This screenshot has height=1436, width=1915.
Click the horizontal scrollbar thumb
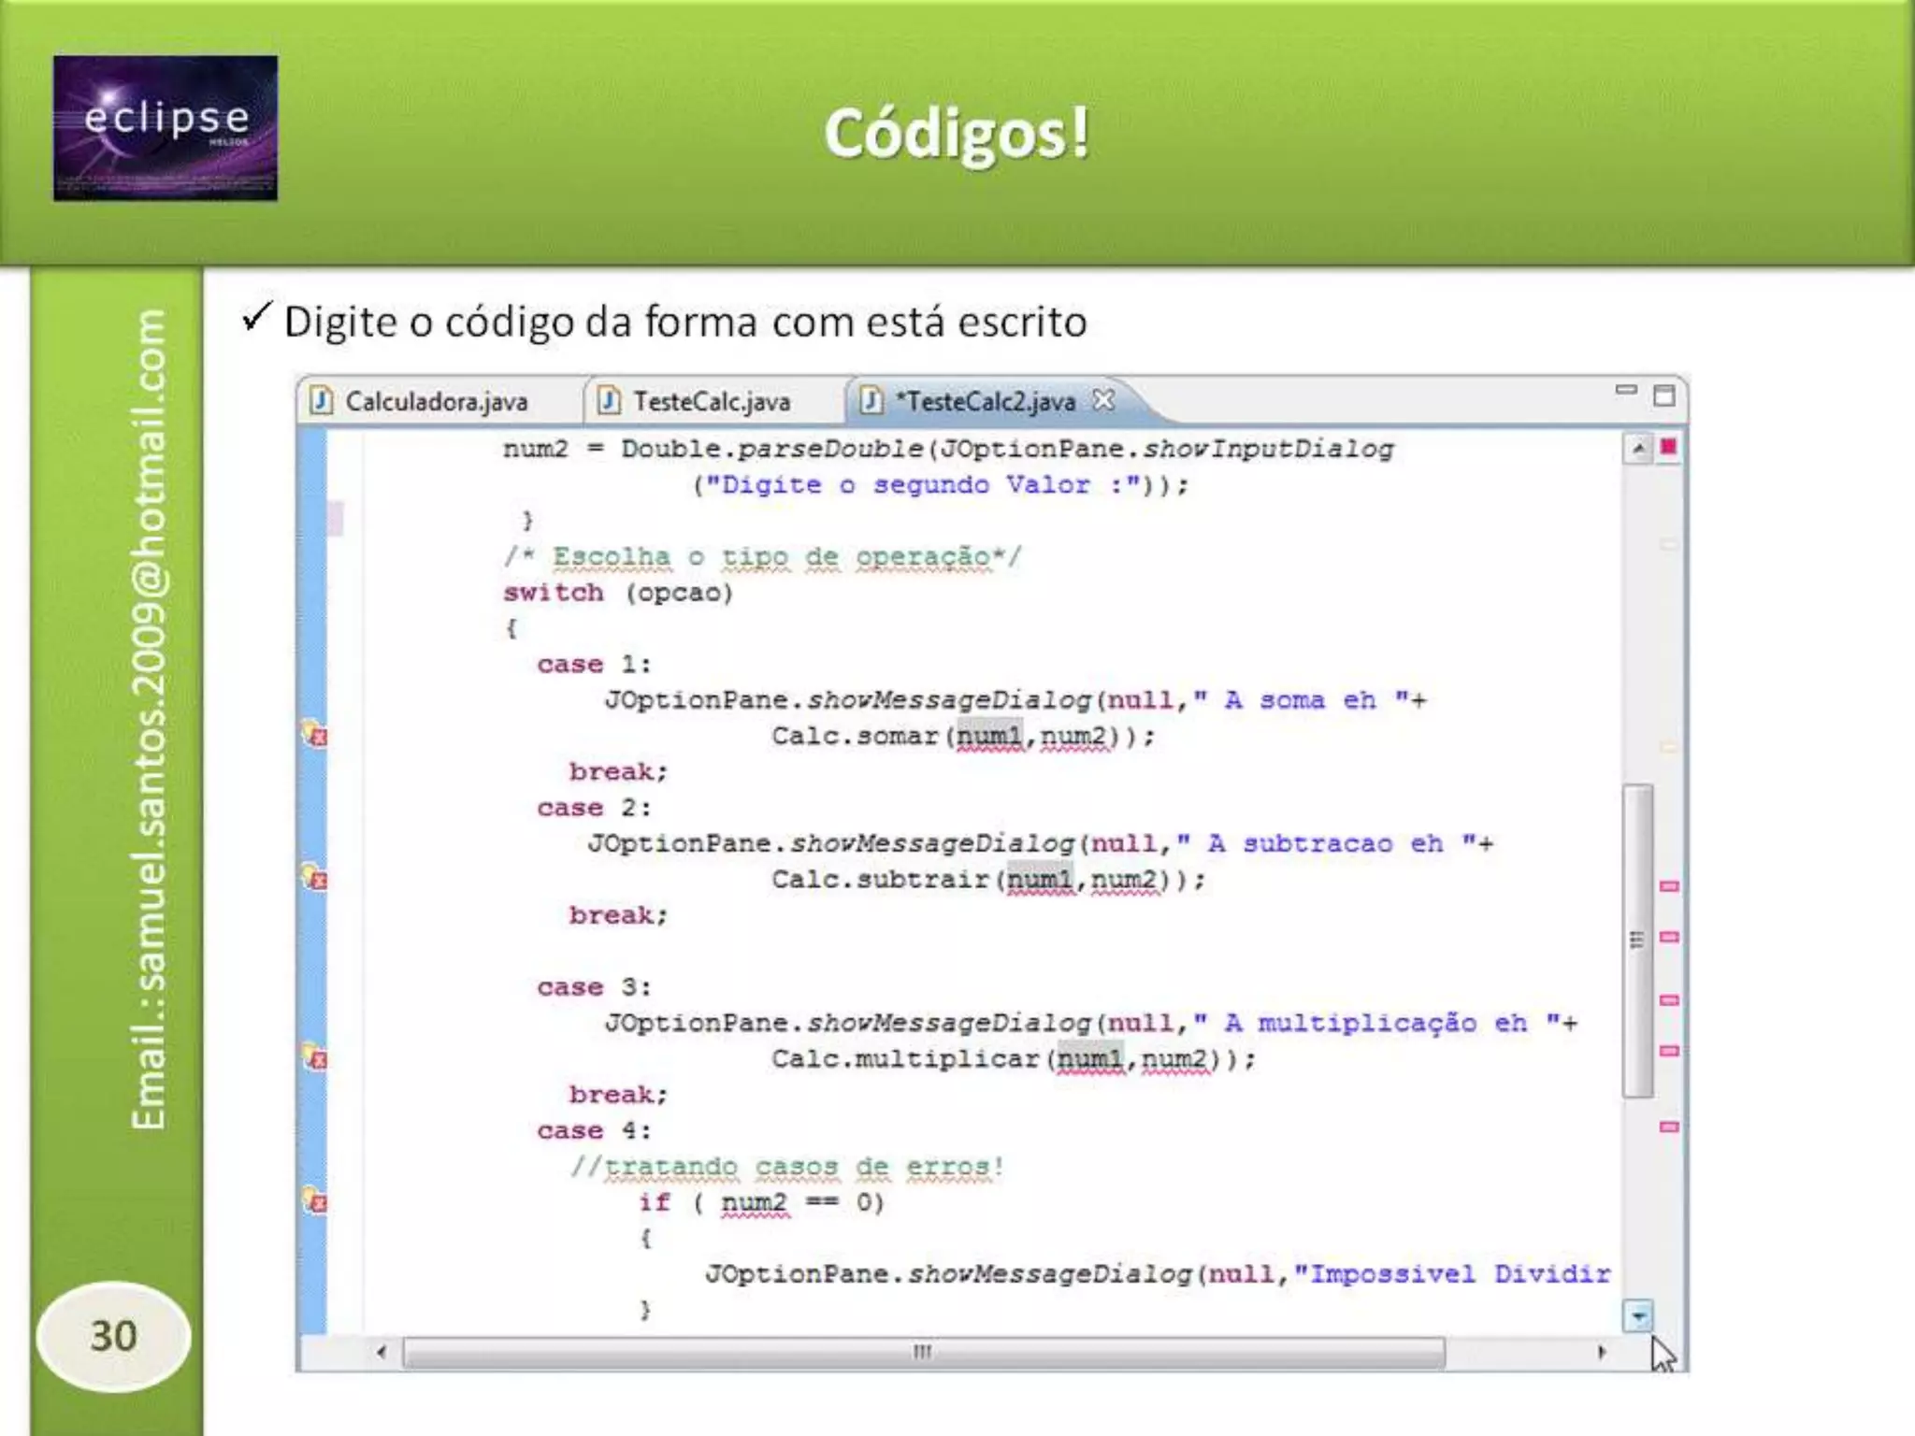[x=923, y=1352]
